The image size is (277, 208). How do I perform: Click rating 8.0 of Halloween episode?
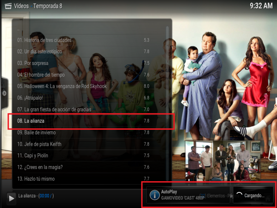point(147,86)
